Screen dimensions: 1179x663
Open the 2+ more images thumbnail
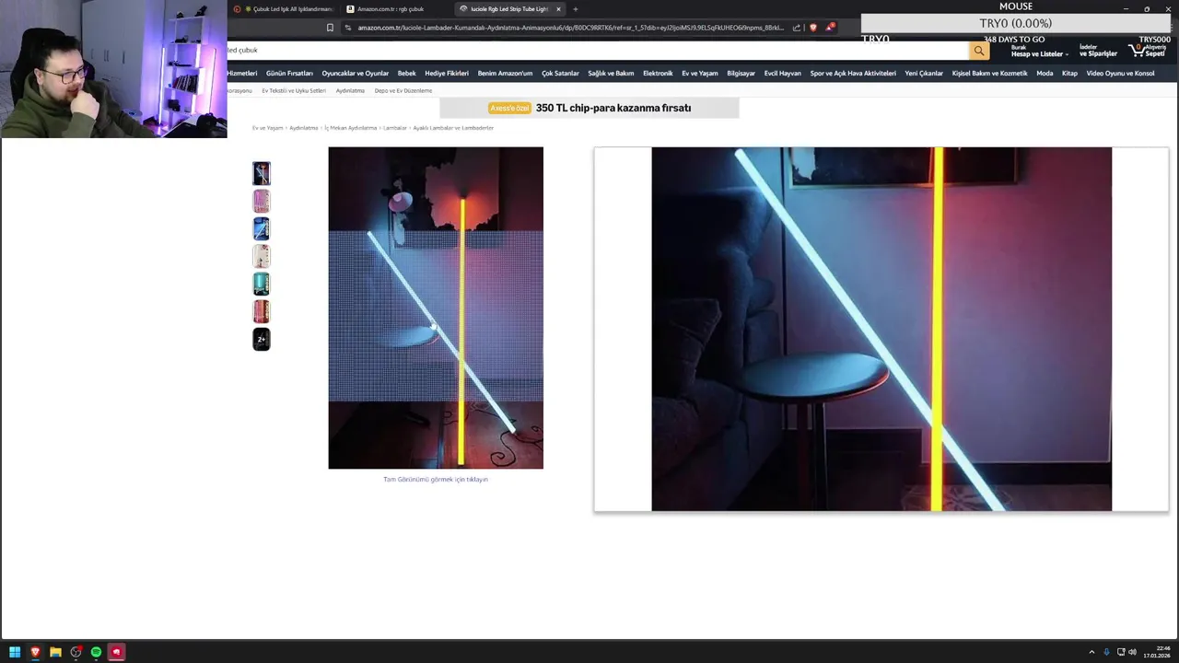pyautogui.click(x=262, y=339)
